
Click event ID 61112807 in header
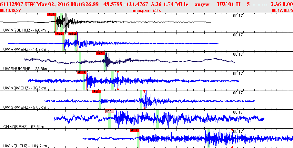point(12,5)
